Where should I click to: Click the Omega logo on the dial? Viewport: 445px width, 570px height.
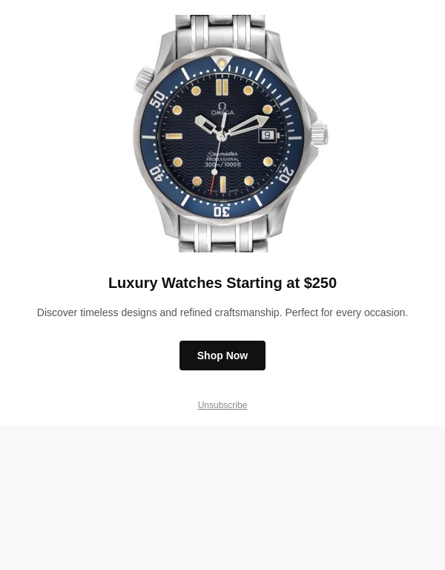tap(222, 108)
